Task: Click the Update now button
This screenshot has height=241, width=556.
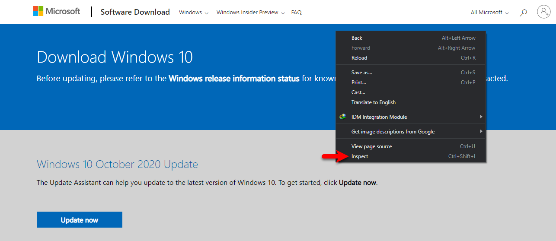Action: (80, 219)
